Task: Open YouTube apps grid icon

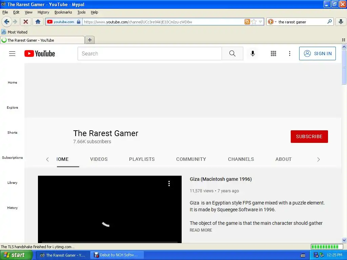Action: (x=273, y=53)
